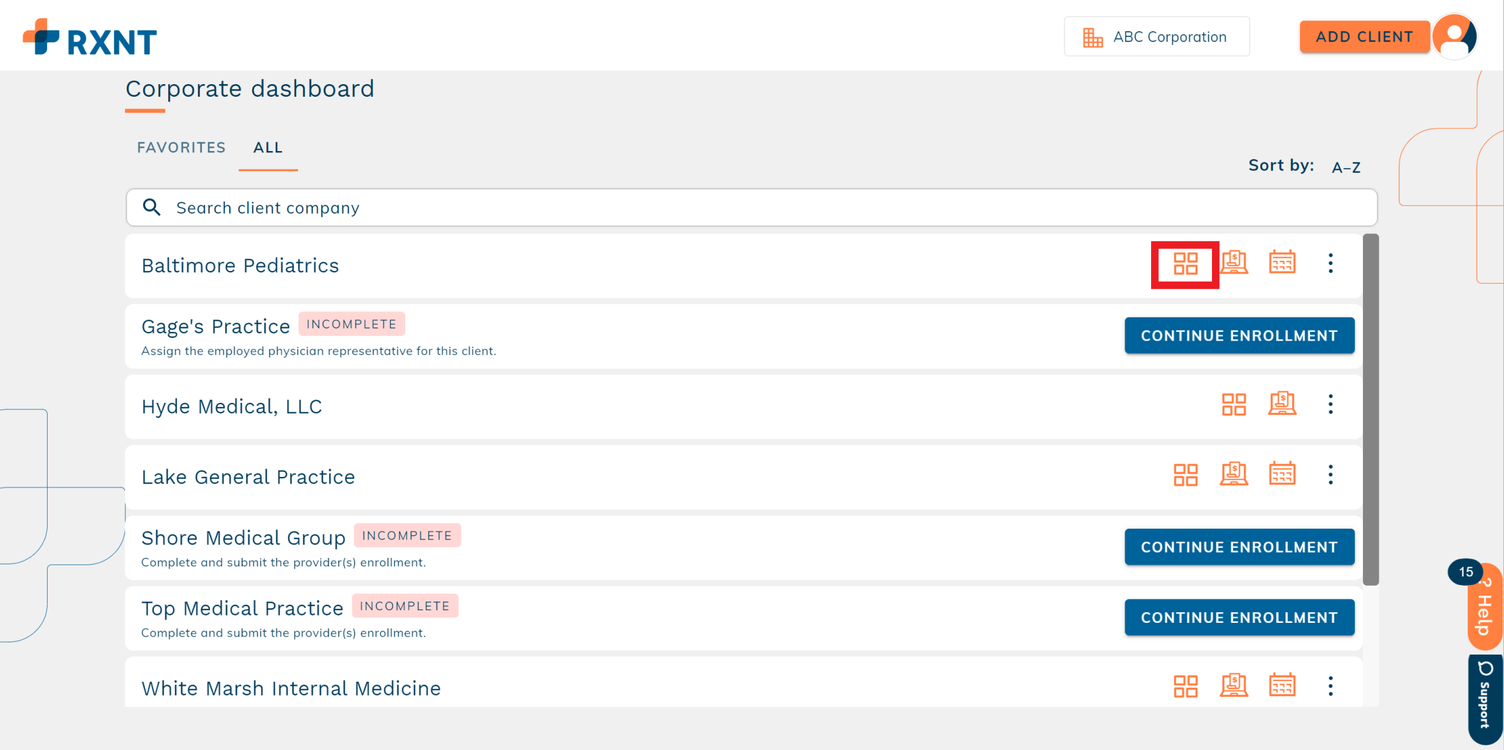Open Lake General Practice dashboard grid icon
1504x750 pixels.
1185,474
